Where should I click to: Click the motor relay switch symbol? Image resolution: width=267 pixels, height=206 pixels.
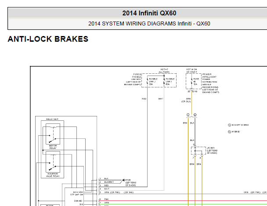[53, 134]
